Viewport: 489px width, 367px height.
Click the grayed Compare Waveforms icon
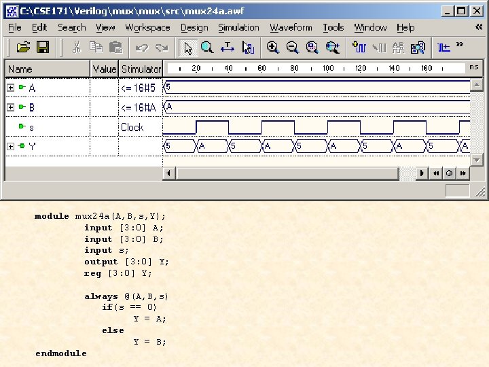(398, 48)
